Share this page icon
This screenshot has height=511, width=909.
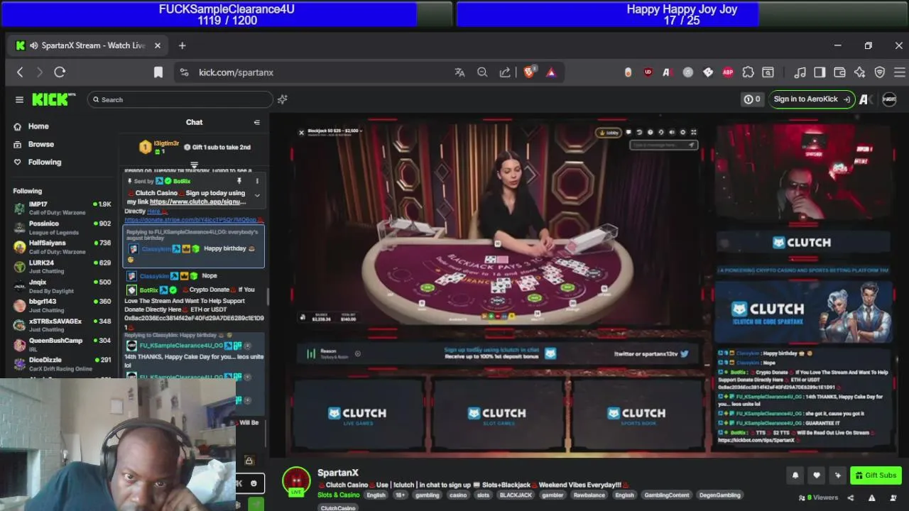click(505, 72)
